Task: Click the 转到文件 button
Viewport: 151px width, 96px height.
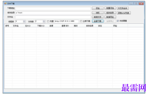Action: [98, 17]
